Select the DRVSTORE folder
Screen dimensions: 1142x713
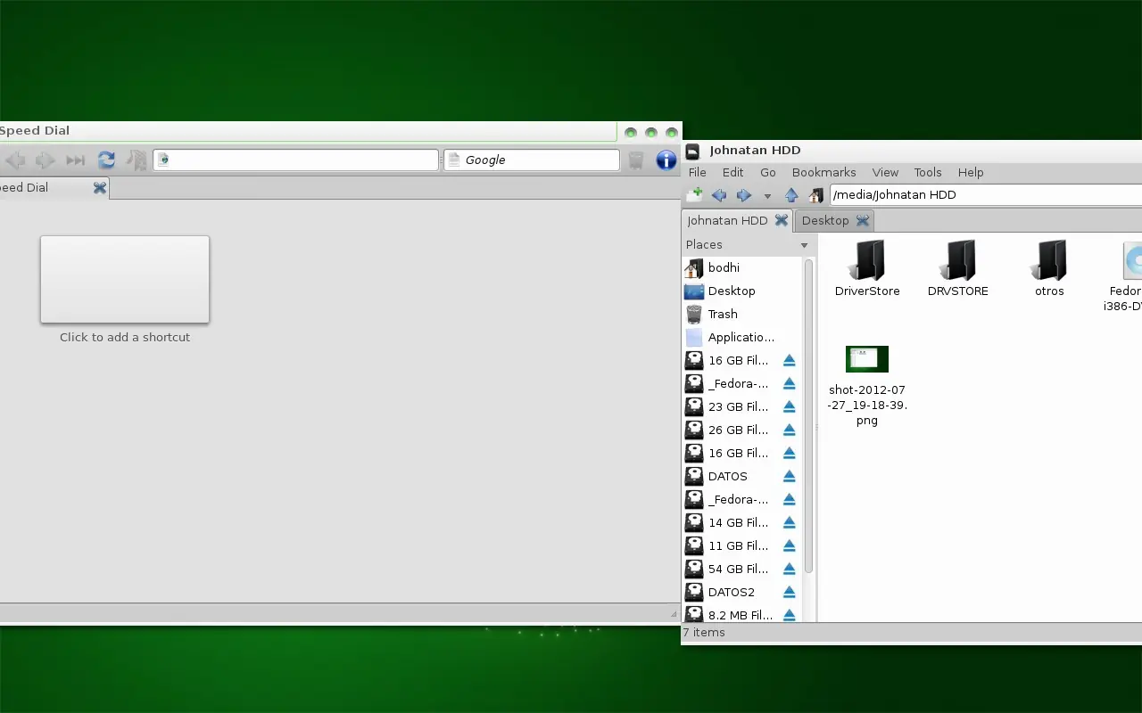[x=958, y=268]
